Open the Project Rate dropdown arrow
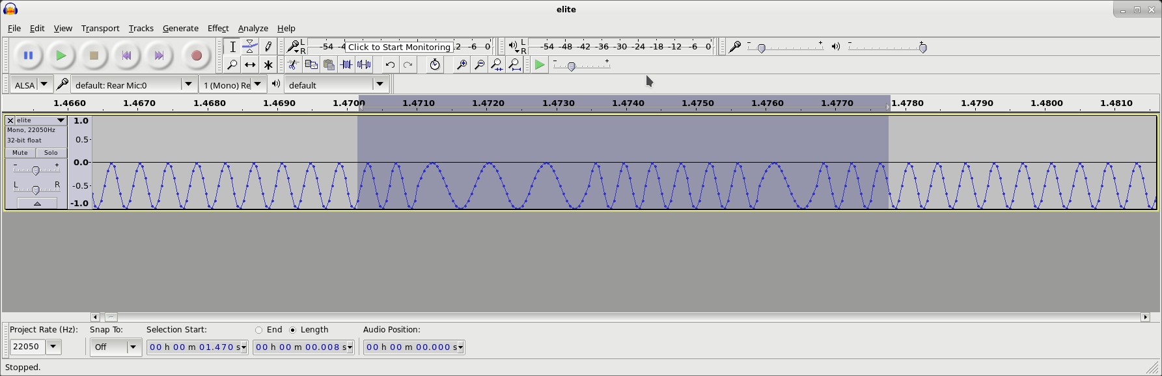Viewport: 1162px width, 376px height. click(x=53, y=347)
